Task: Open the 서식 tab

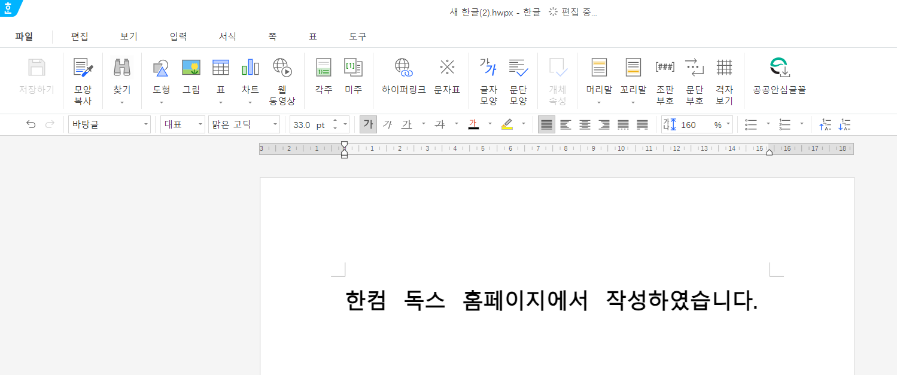Action: tap(227, 36)
